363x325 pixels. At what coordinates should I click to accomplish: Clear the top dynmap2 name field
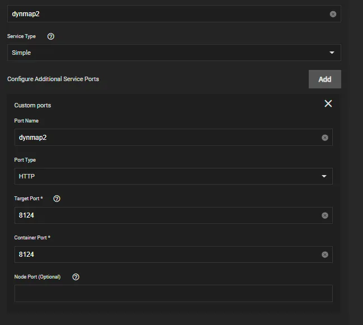click(x=333, y=14)
